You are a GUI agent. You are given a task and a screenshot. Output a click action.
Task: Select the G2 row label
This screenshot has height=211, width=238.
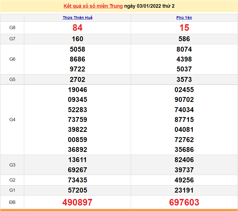tap(12, 180)
